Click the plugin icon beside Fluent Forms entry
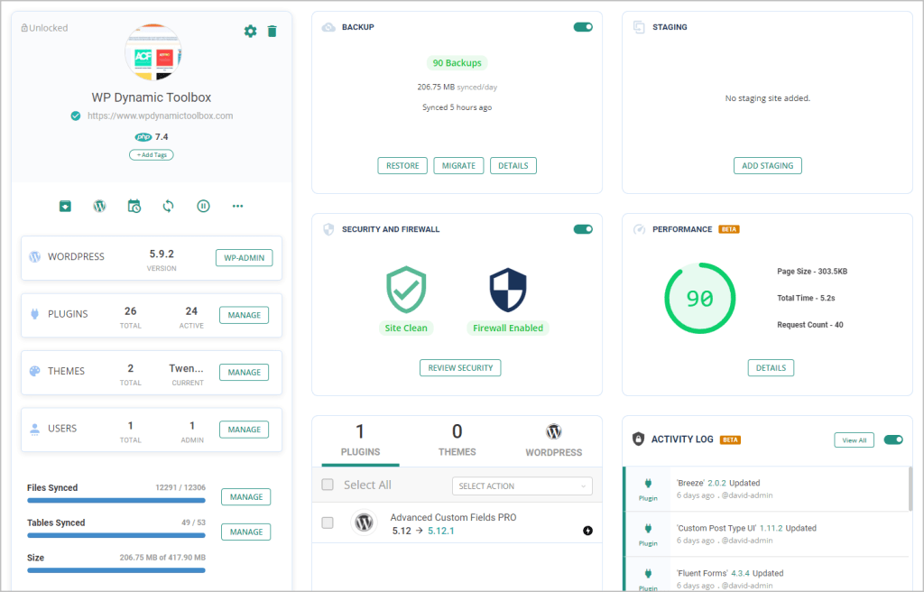 pyautogui.click(x=648, y=573)
